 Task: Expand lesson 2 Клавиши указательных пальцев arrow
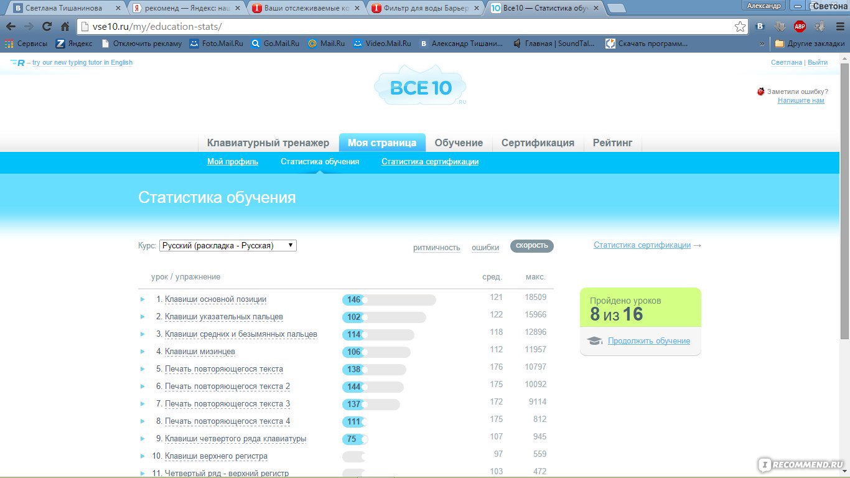click(142, 317)
